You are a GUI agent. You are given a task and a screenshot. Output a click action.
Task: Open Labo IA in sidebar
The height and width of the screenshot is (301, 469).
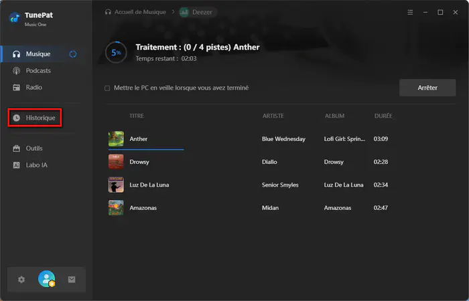[x=36, y=165]
